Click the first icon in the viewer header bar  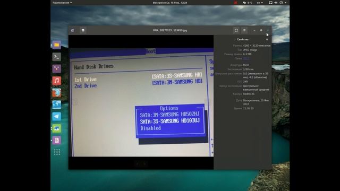point(73,30)
